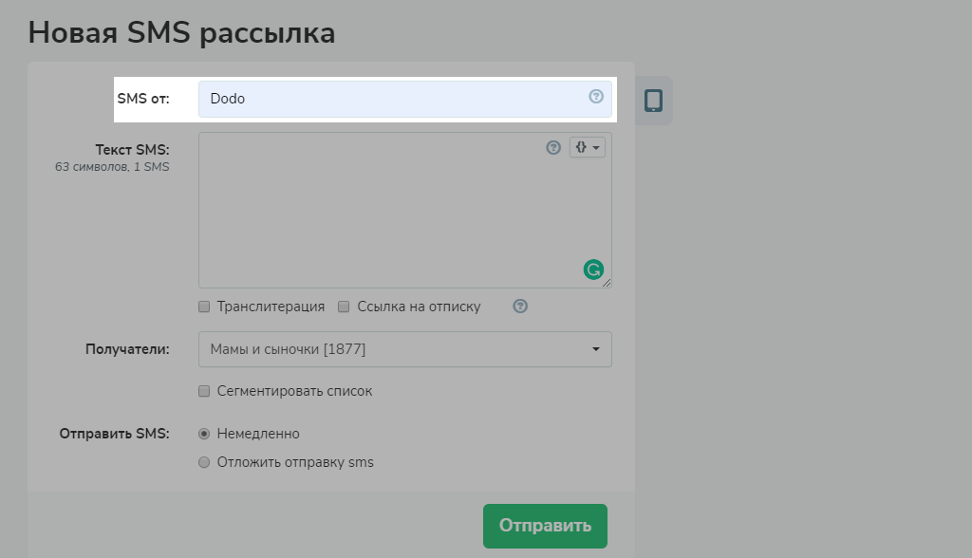Enable the Транслитерация checkbox

click(x=204, y=306)
